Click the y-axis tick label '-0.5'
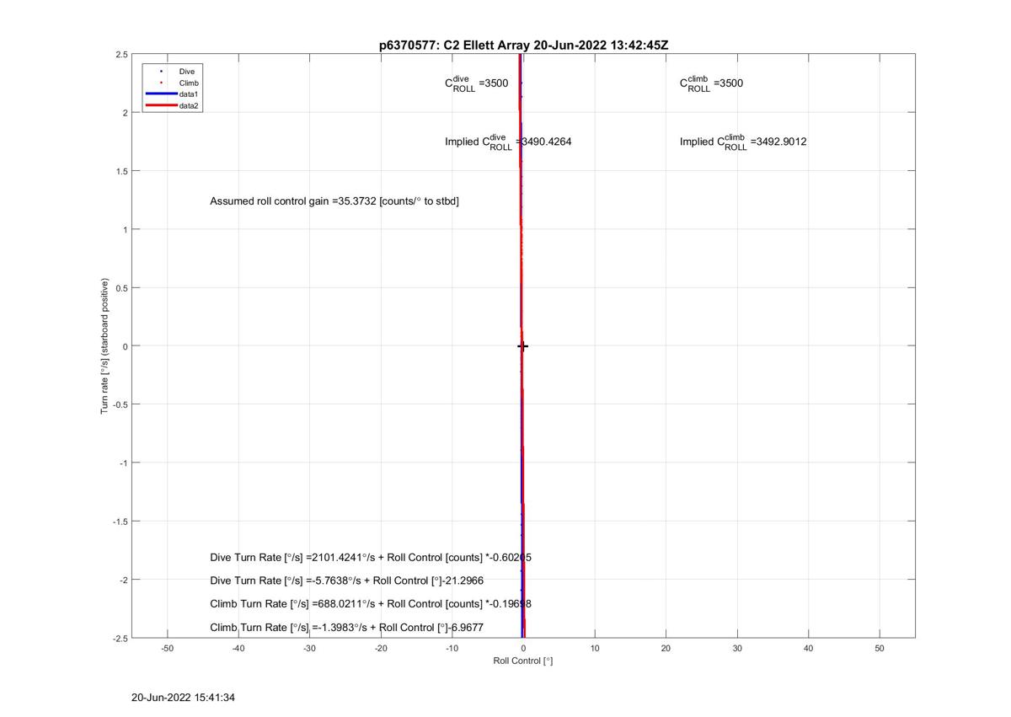The width and height of the screenshot is (1011, 717). [x=120, y=404]
